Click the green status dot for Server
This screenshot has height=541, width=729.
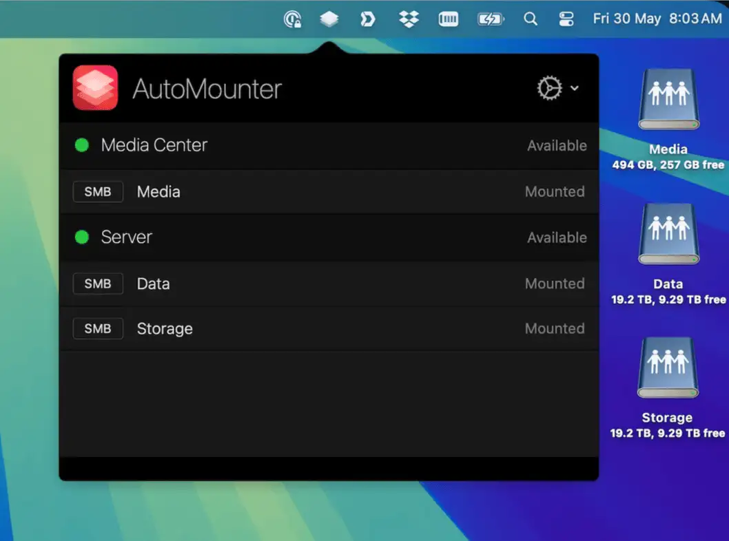82,237
